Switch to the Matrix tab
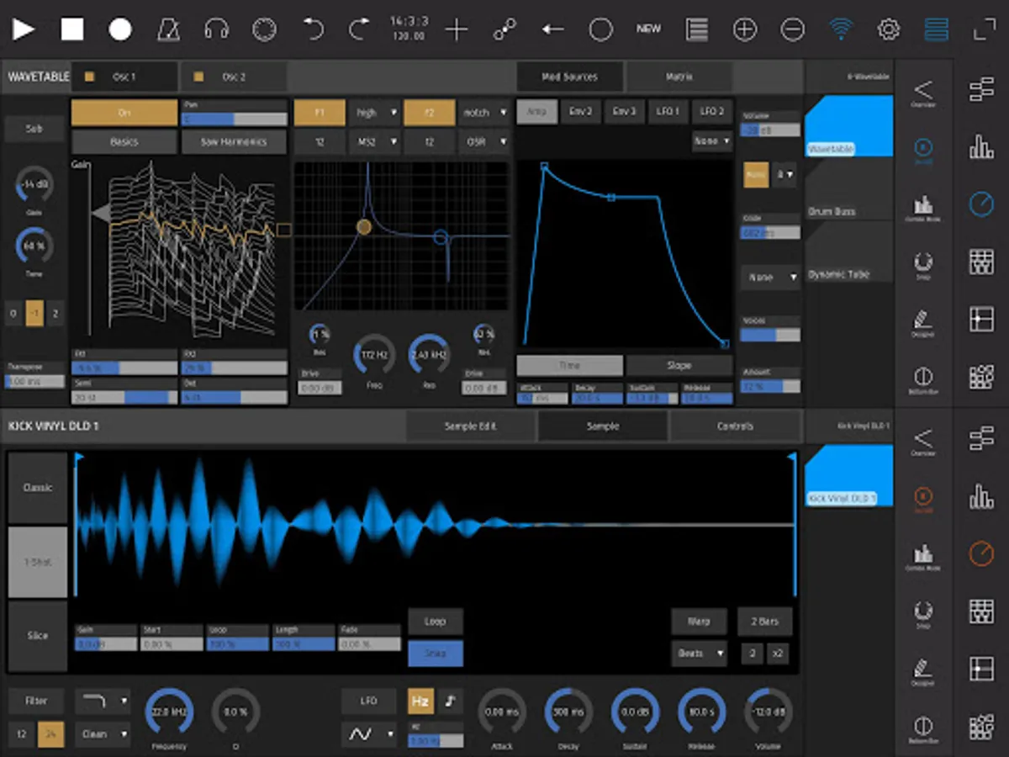The image size is (1009, 757). click(x=679, y=77)
